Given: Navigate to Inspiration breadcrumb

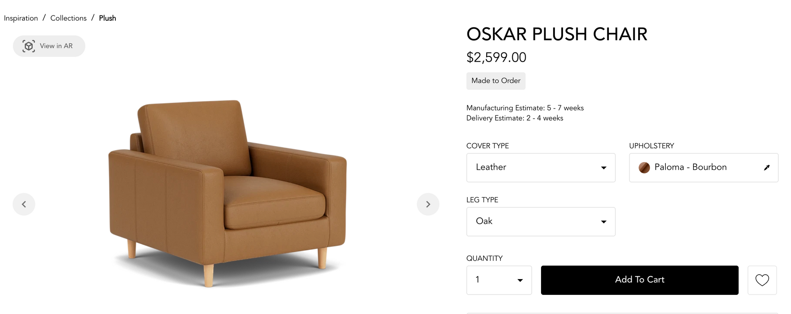Looking at the screenshot, I should click(x=21, y=18).
